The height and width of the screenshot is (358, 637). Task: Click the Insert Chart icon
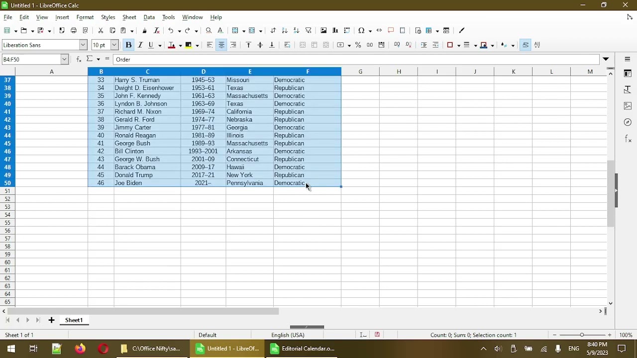[x=335, y=30]
